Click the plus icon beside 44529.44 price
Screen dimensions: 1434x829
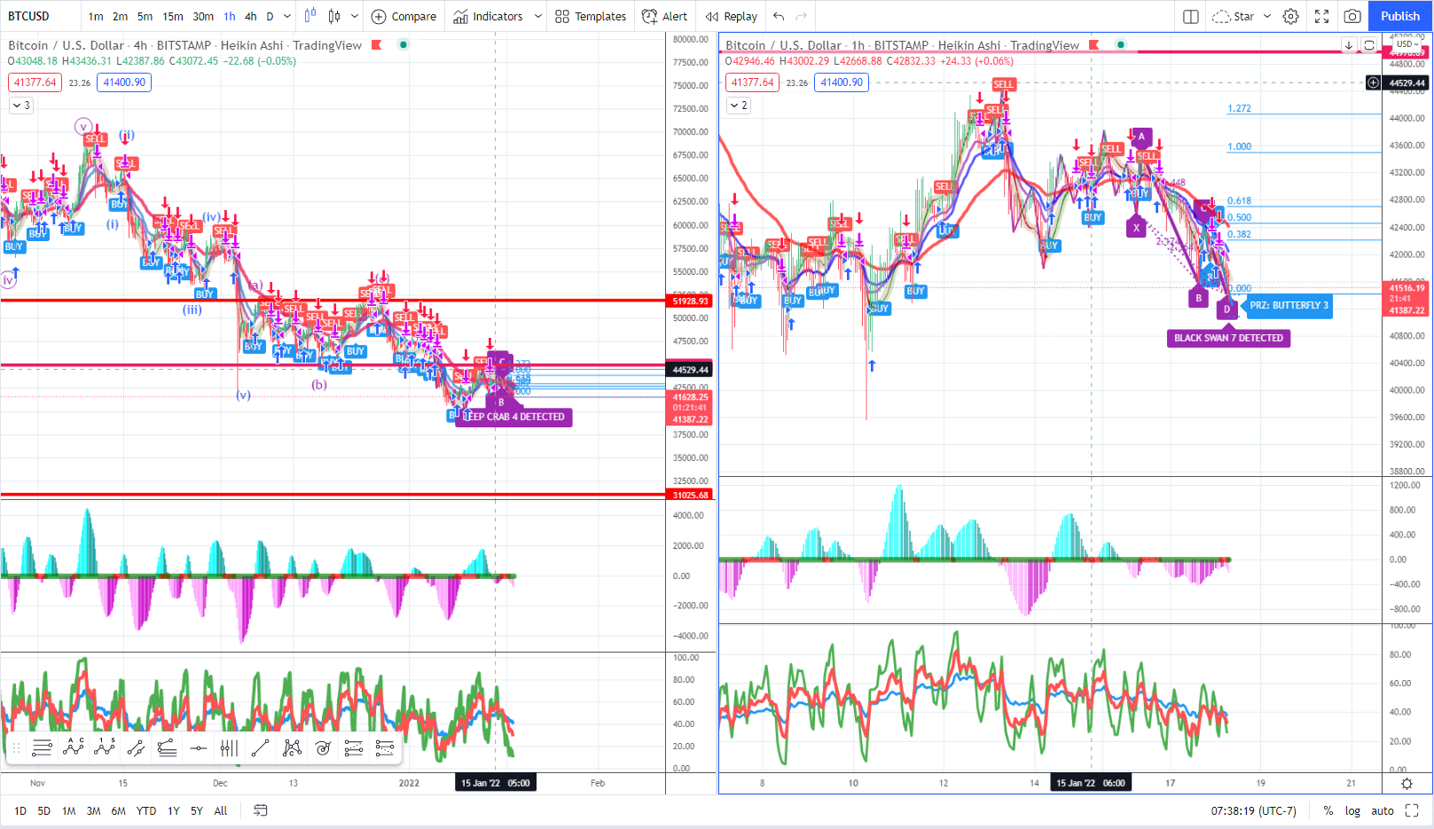pos(1373,82)
